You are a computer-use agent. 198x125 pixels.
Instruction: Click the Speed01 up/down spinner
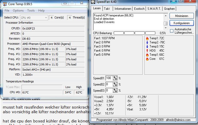point(115,78)
